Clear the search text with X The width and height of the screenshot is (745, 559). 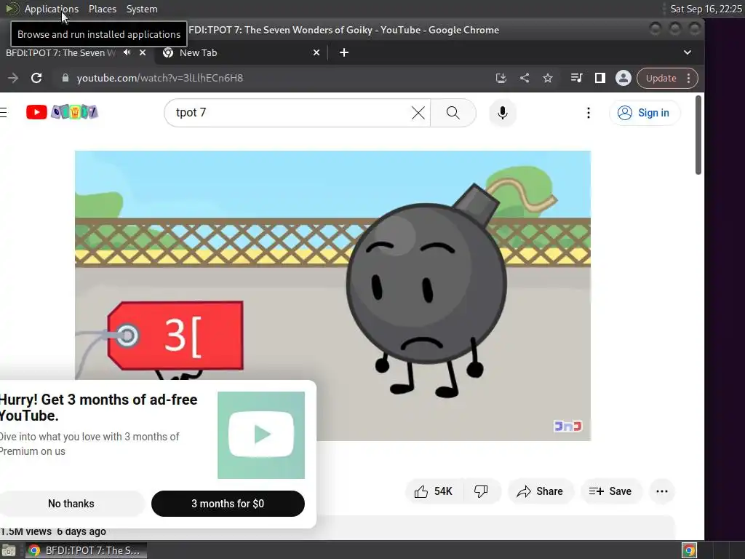tap(418, 113)
